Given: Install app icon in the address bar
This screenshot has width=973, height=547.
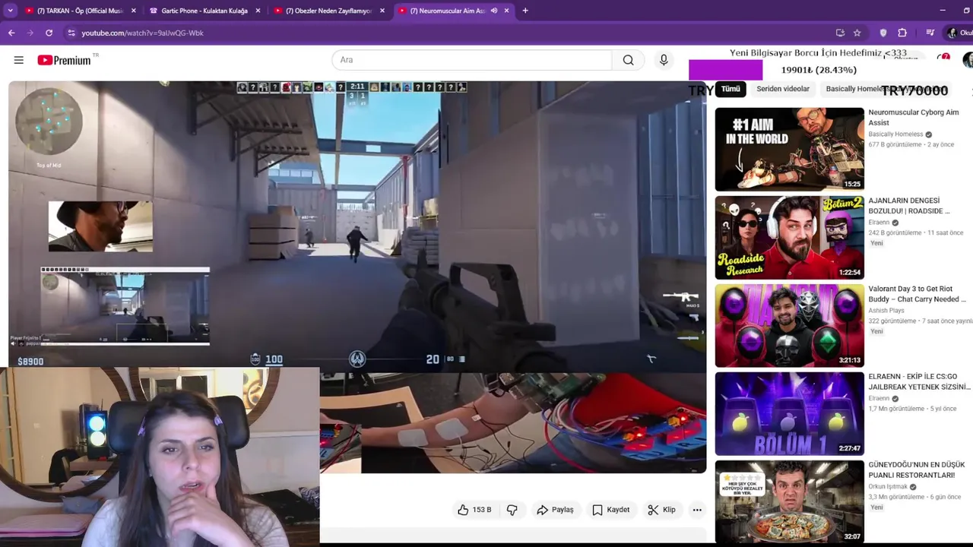Looking at the screenshot, I should pos(840,33).
